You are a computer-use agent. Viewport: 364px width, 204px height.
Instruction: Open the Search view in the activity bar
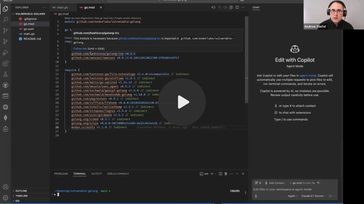(5, 19)
